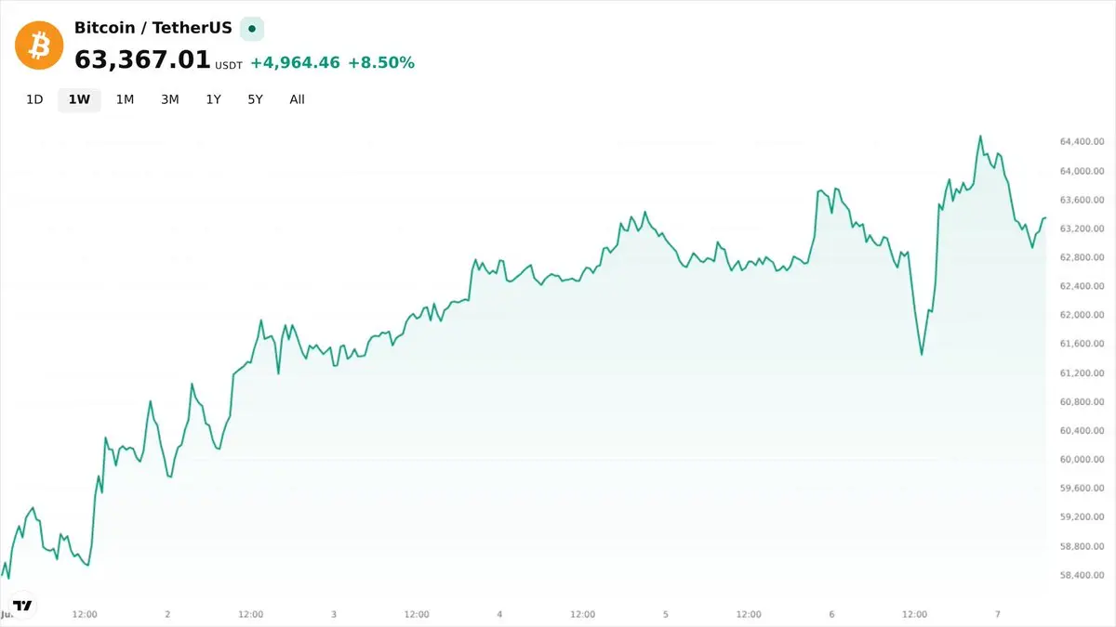Click the 63,367.01 current price
This screenshot has height=627, width=1116.
(x=142, y=60)
